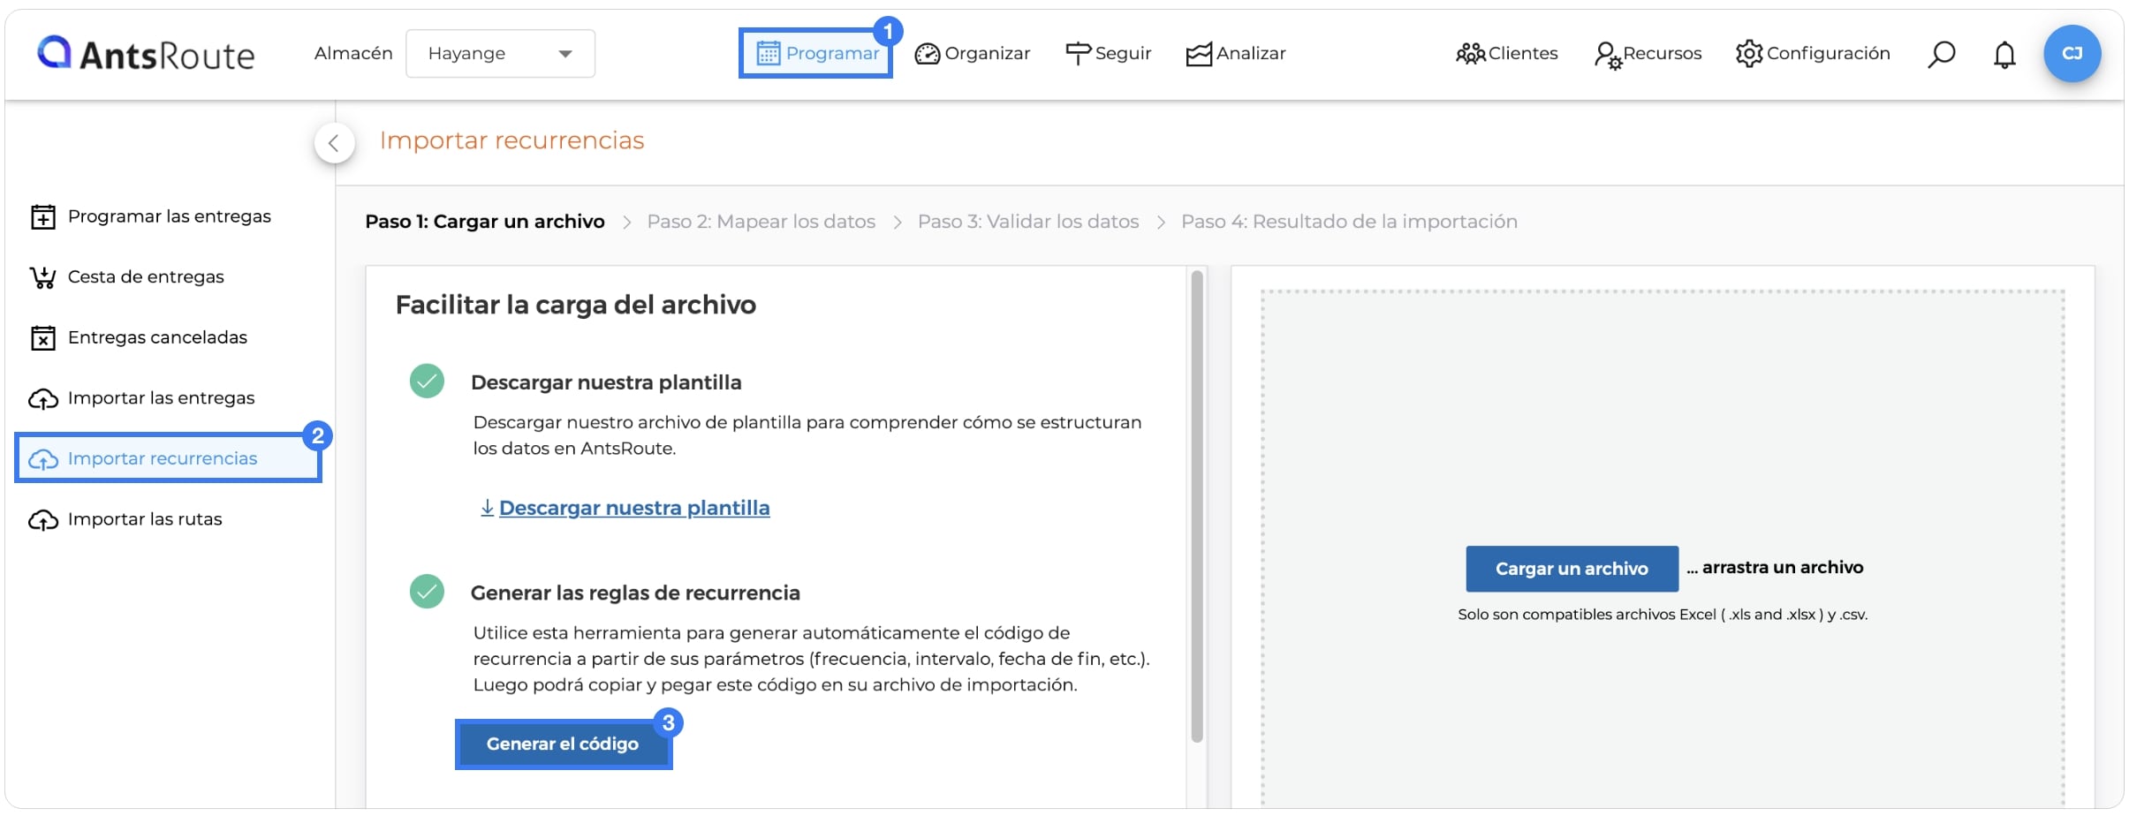Image resolution: width=2129 pixels, height=816 pixels.
Task: Click Paso 4: Resultado de la importación
Action: click(1349, 222)
